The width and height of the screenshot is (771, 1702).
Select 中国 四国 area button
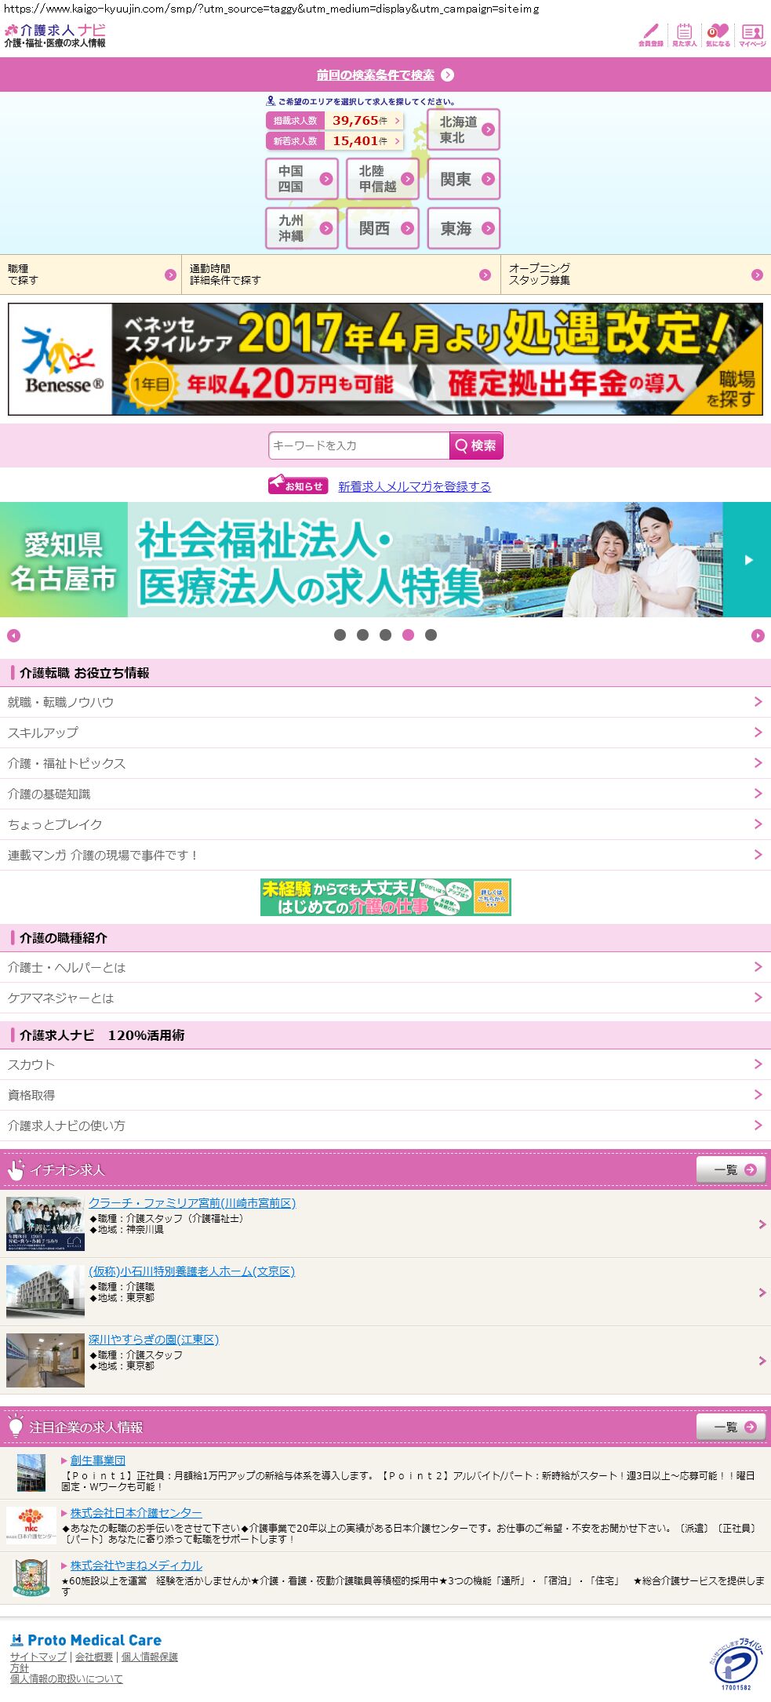302,179
